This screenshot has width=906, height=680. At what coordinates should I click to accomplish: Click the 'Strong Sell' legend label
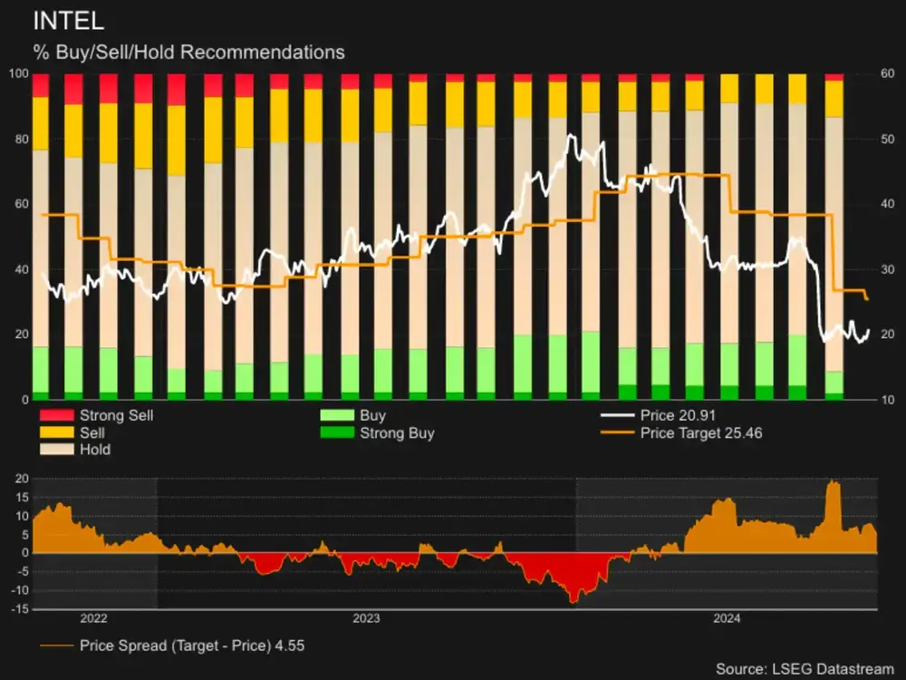click(x=116, y=415)
